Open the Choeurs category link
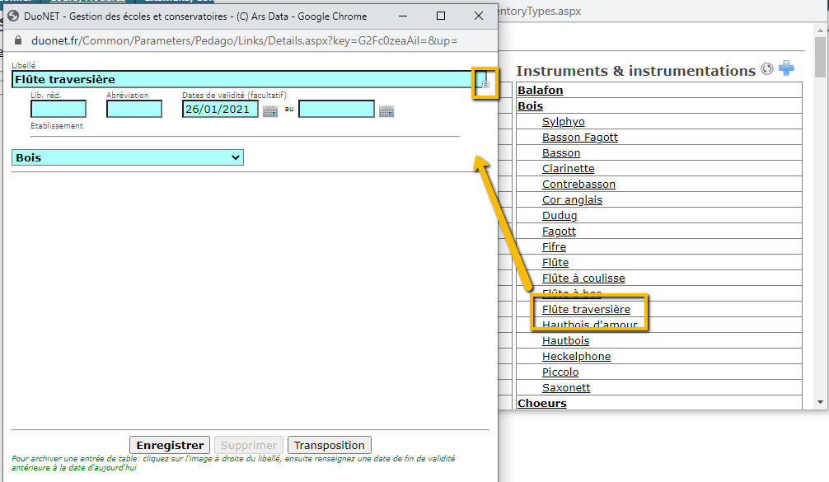The width and height of the screenshot is (829, 482). coord(542,403)
